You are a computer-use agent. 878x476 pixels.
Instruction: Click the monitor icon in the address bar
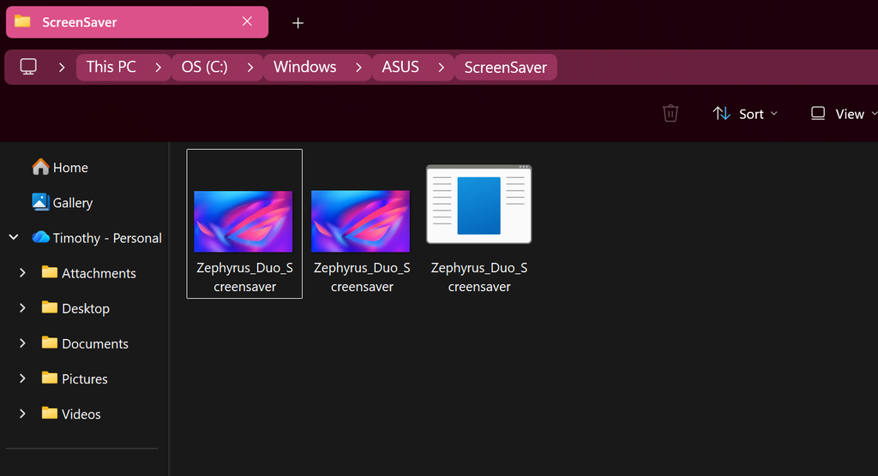click(28, 67)
